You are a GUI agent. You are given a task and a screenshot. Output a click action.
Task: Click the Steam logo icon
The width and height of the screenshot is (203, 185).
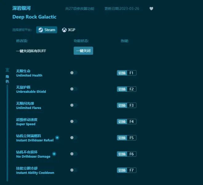pos(41,30)
